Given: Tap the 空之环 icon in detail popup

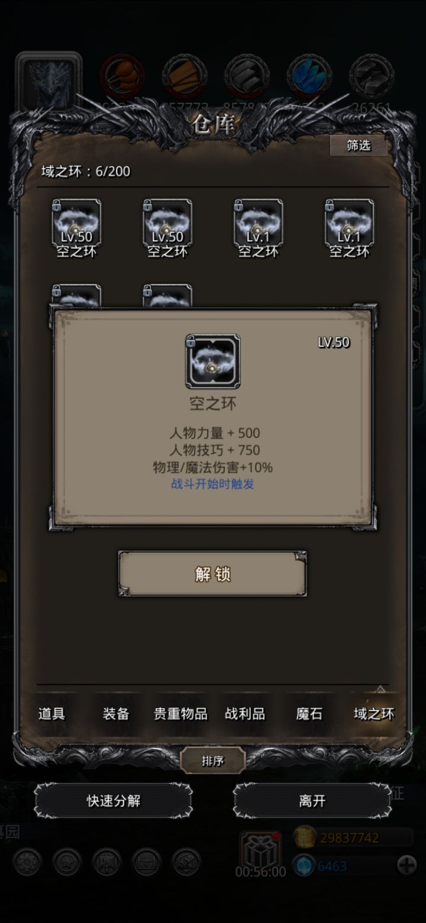Looking at the screenshot, I should tap(213, 361).
